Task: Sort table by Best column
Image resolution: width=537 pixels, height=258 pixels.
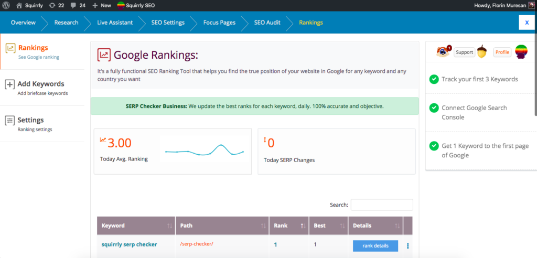Action: [x=328, y=226]
